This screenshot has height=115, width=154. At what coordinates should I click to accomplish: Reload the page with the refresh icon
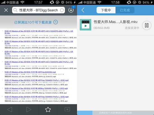point(62,10)
